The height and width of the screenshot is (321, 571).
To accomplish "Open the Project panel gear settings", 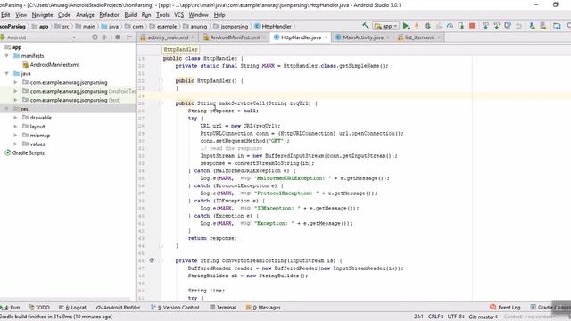I will tap(118, 37).
